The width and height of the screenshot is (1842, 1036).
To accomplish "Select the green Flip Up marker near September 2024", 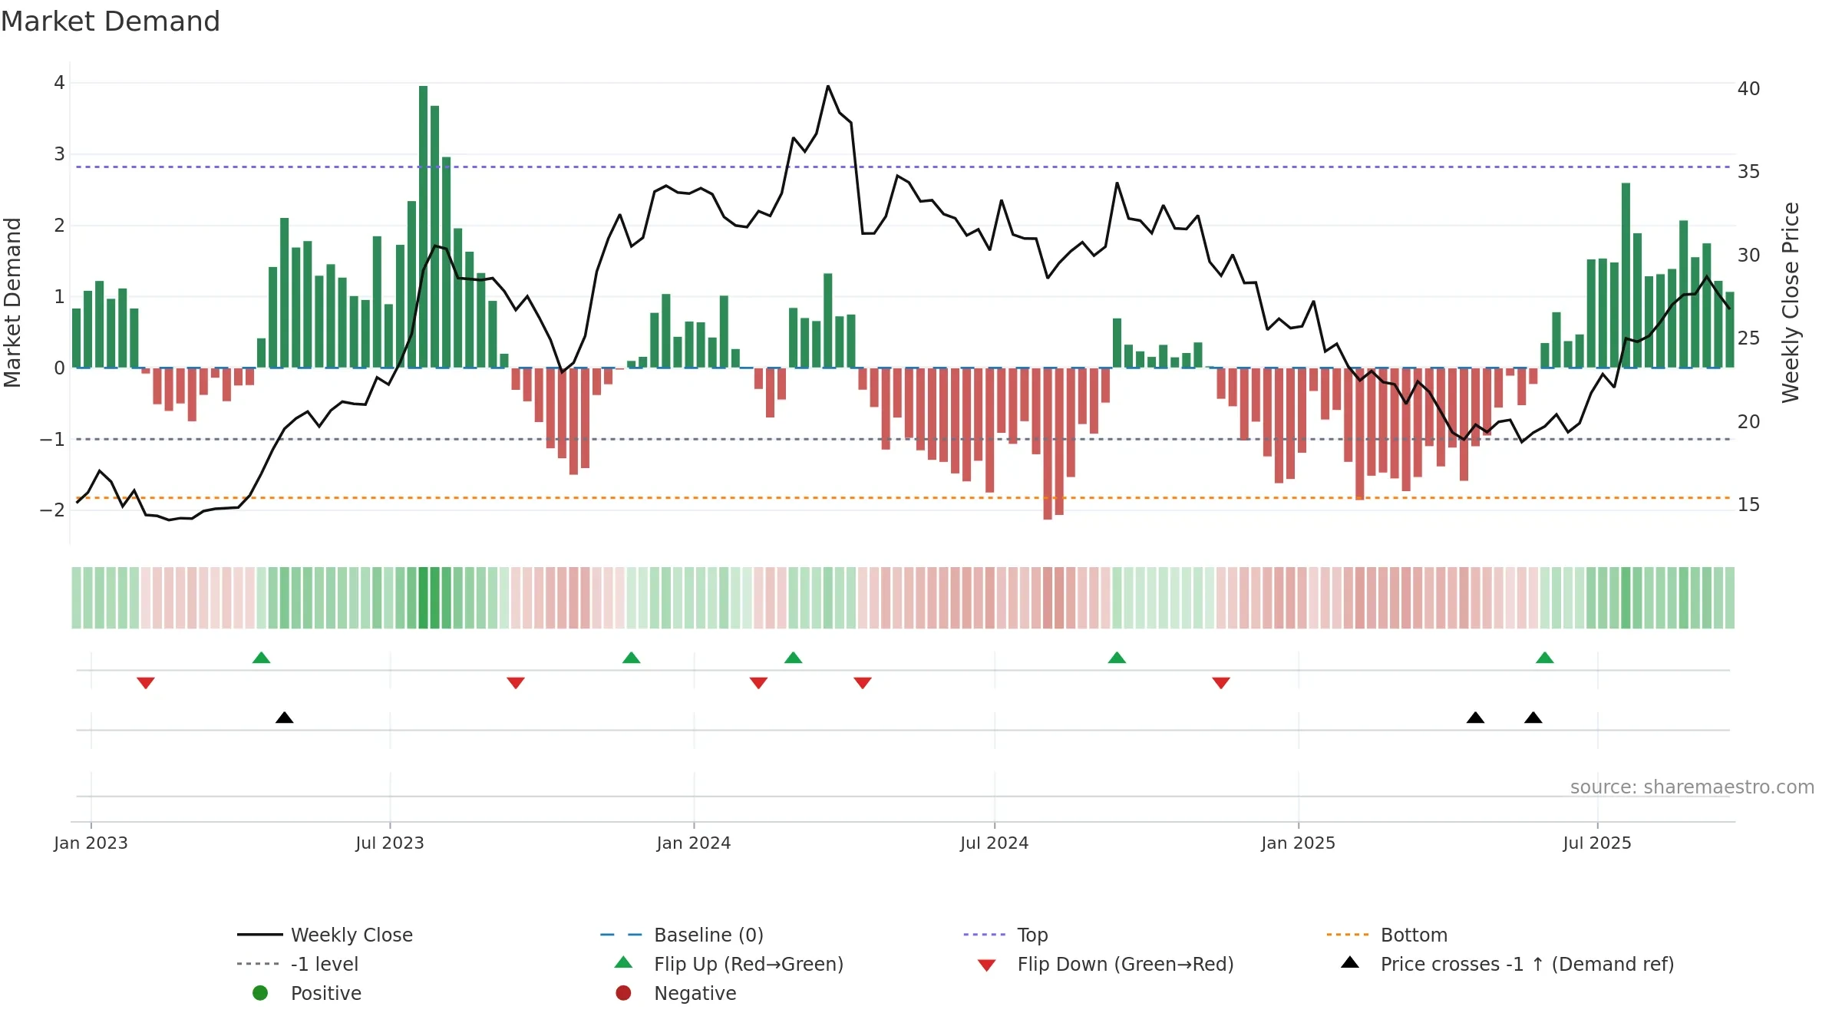I will [x=1117, y=658].
